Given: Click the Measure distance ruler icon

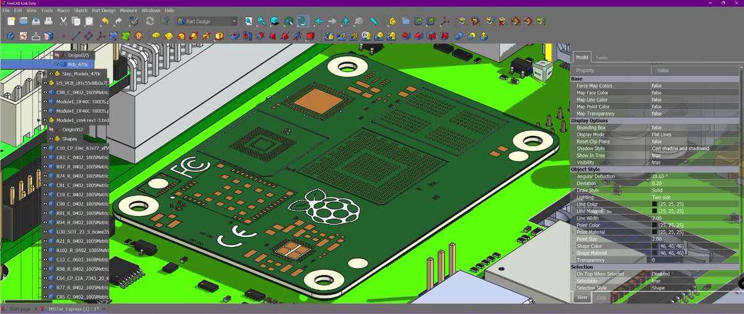Looking at the screenshot, I should pos(374,21).
